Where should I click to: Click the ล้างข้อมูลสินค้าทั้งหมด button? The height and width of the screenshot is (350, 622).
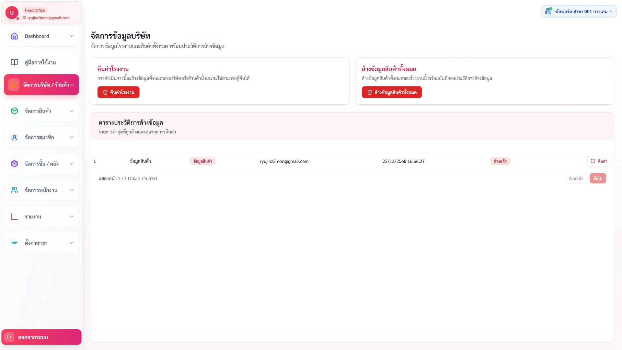[392, 92]
